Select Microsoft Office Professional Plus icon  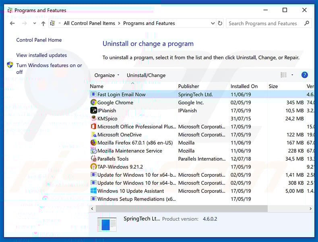click(93, 126)
